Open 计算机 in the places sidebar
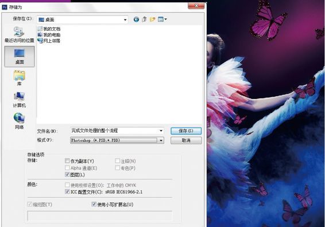 coord(20,100)
